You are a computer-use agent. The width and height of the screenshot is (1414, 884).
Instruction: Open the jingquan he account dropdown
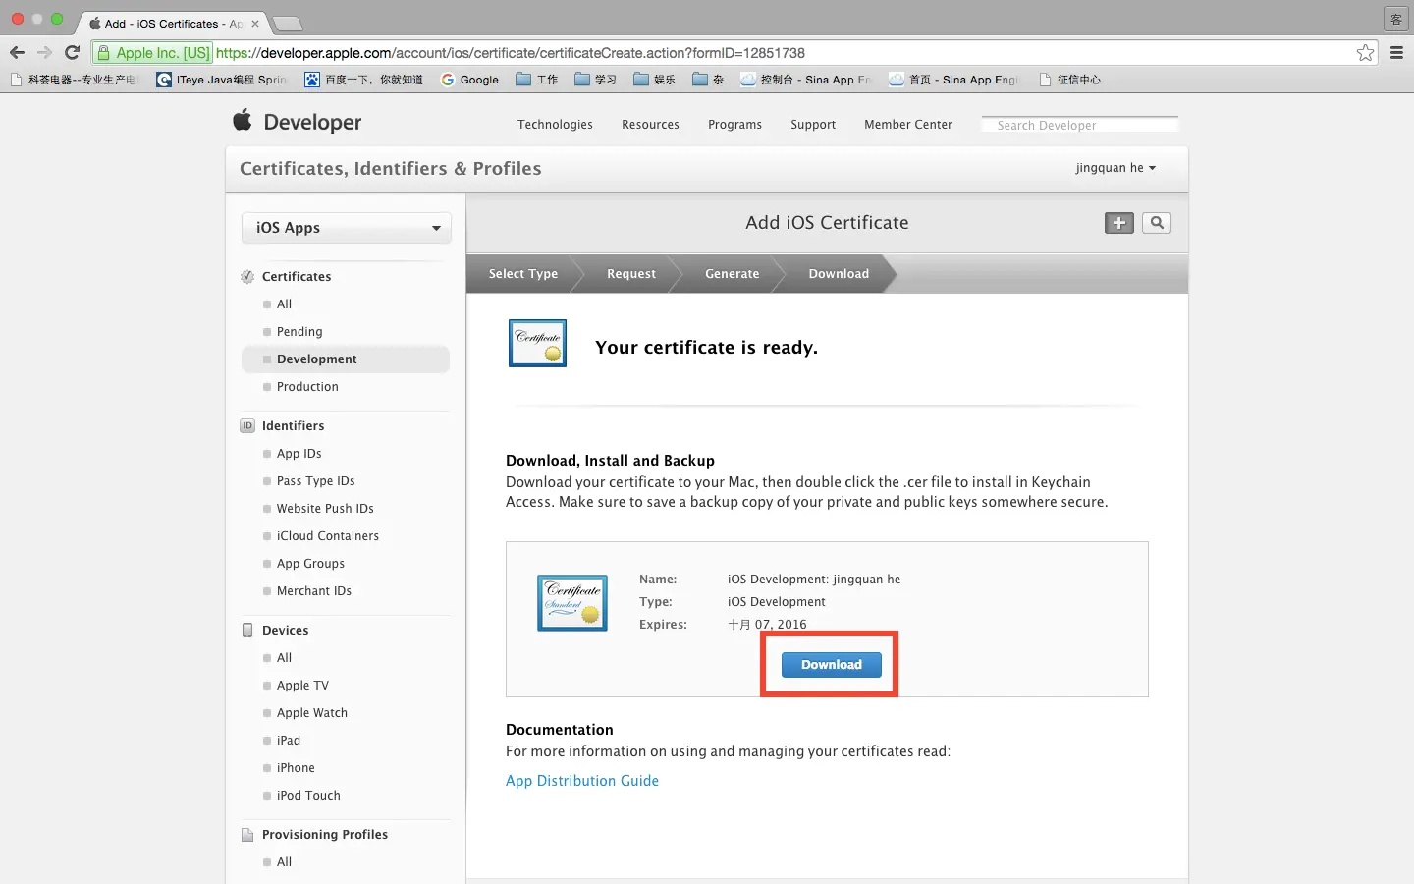tap(1115, 168)
